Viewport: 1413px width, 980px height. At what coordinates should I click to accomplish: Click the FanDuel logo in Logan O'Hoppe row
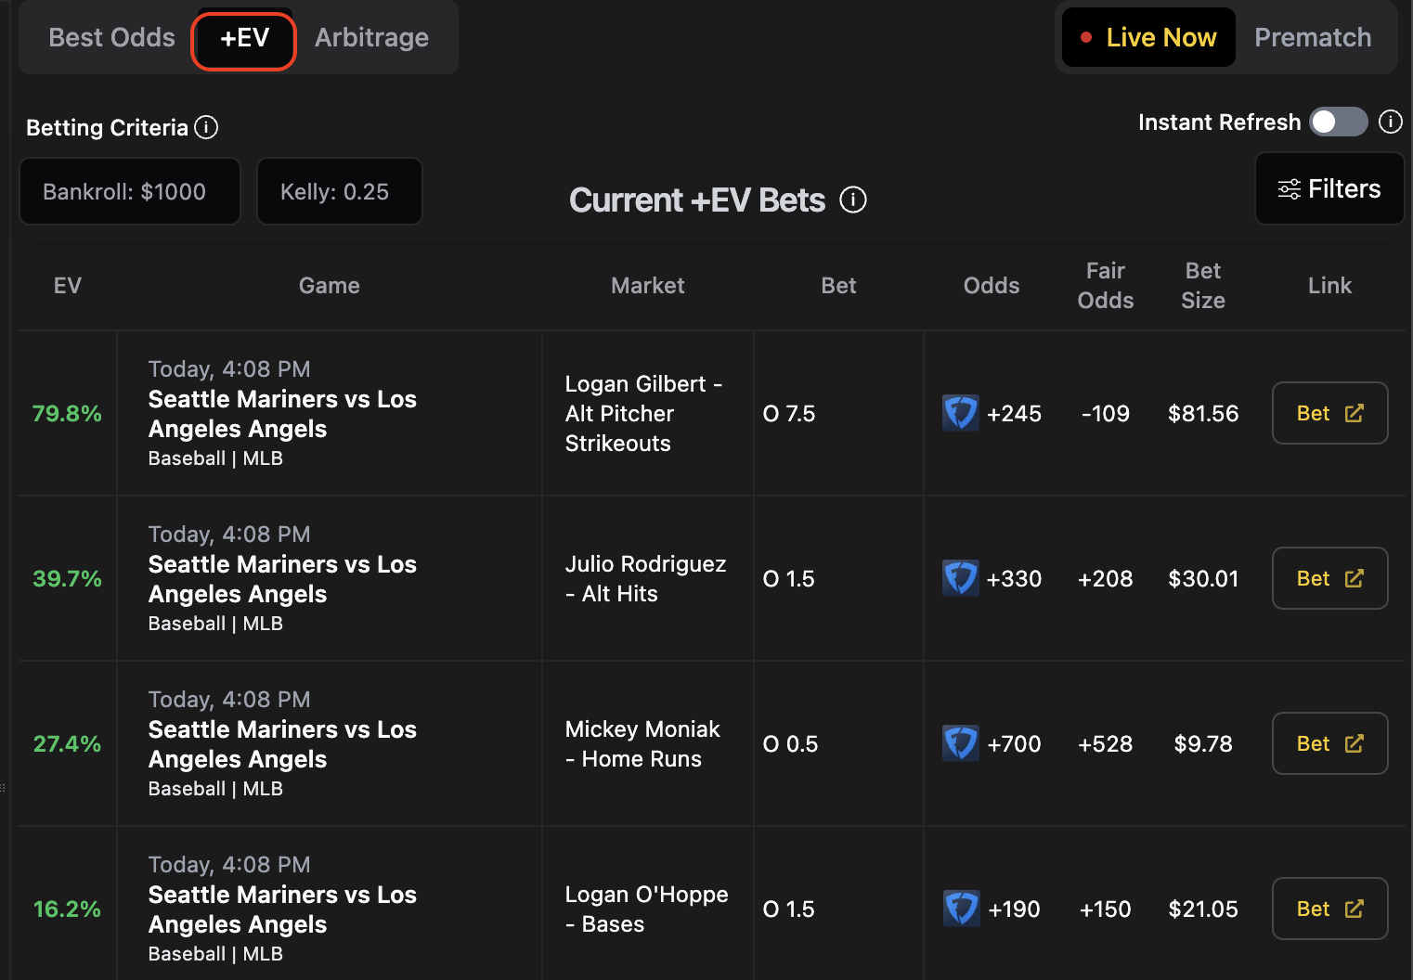click(x=961, y=909)
